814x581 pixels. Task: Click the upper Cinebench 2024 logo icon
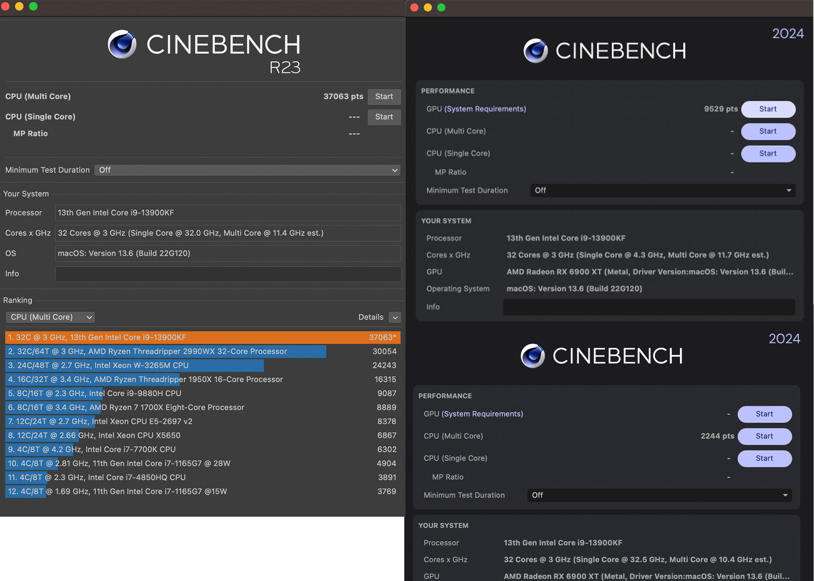(x=536, y=50)
